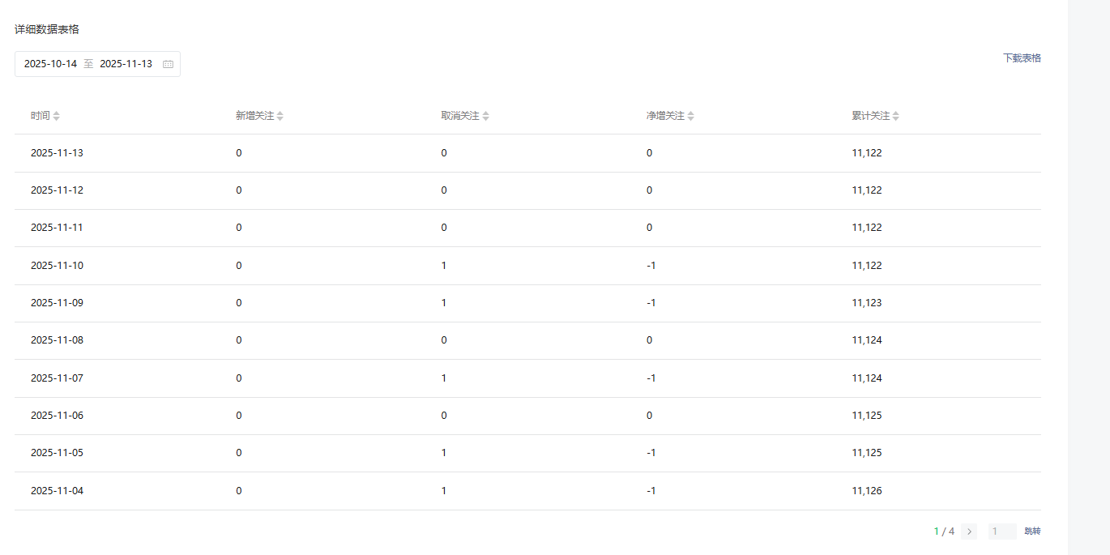Sort by 新增关注 column sort icon

[x=280, y=116]
